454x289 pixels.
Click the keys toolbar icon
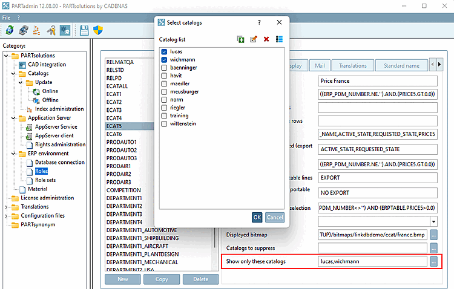pyautogui.click(x=51, y=30)
